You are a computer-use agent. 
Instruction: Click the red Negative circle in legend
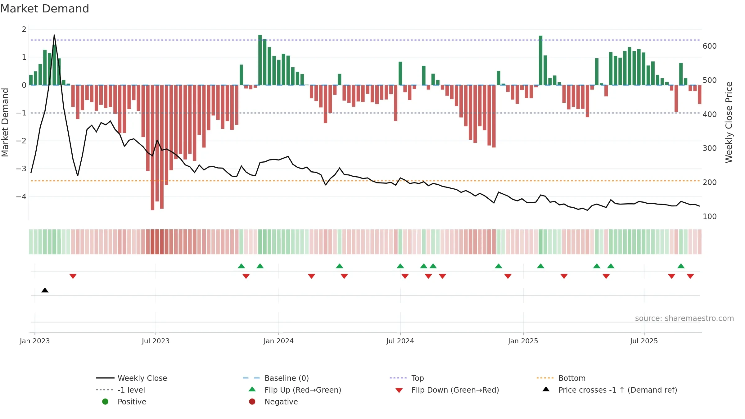[x=252, y=402]
